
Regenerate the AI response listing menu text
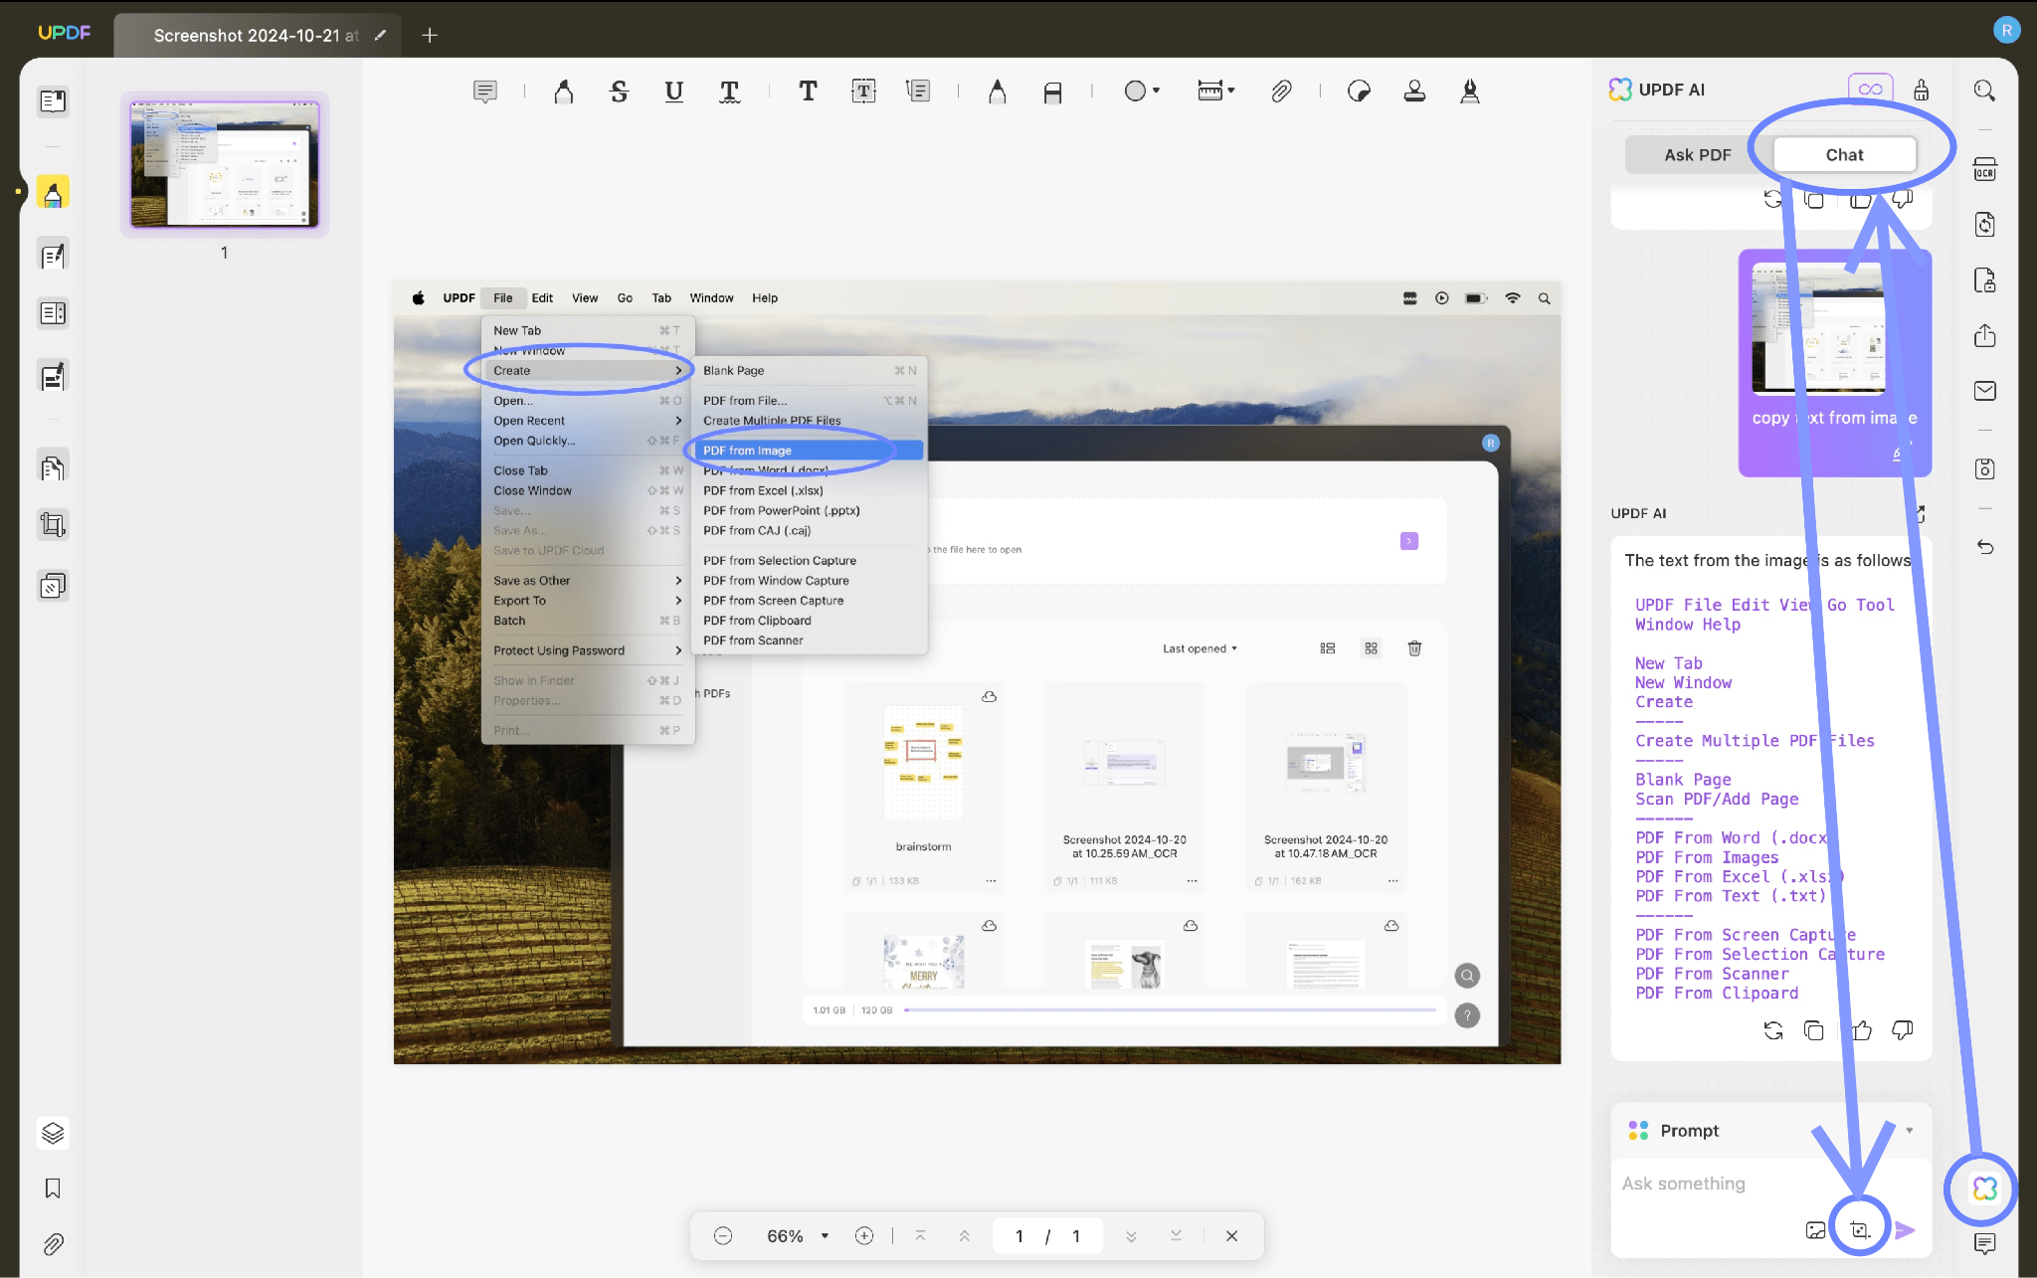point(1772,1030)
